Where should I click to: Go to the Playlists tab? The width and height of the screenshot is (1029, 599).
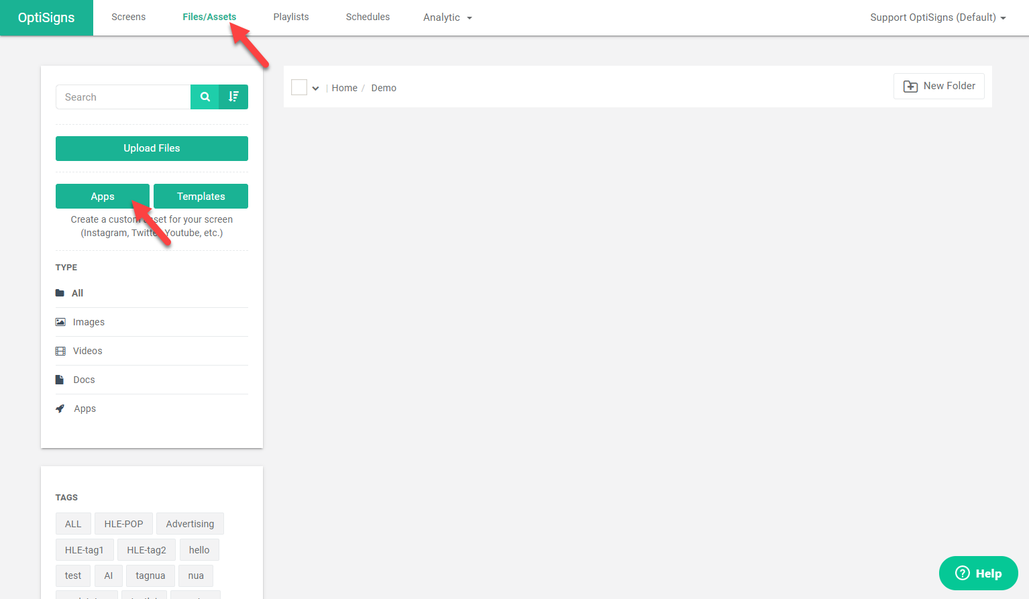tap(291, 17)
